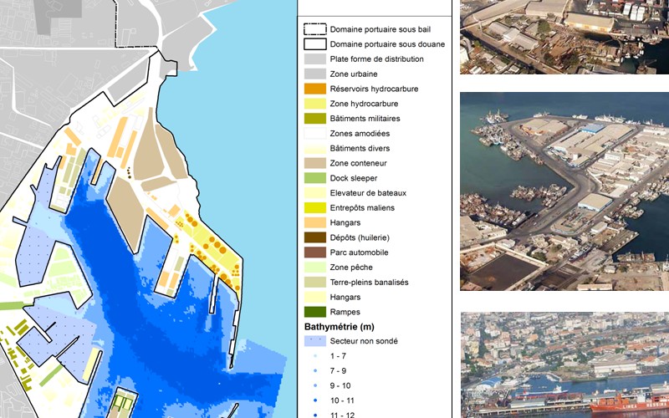Select the 1 - 7 depth dot symbol
Image resolution: width=669 pixels, height=418 pixels.
[x=314, y=357]
